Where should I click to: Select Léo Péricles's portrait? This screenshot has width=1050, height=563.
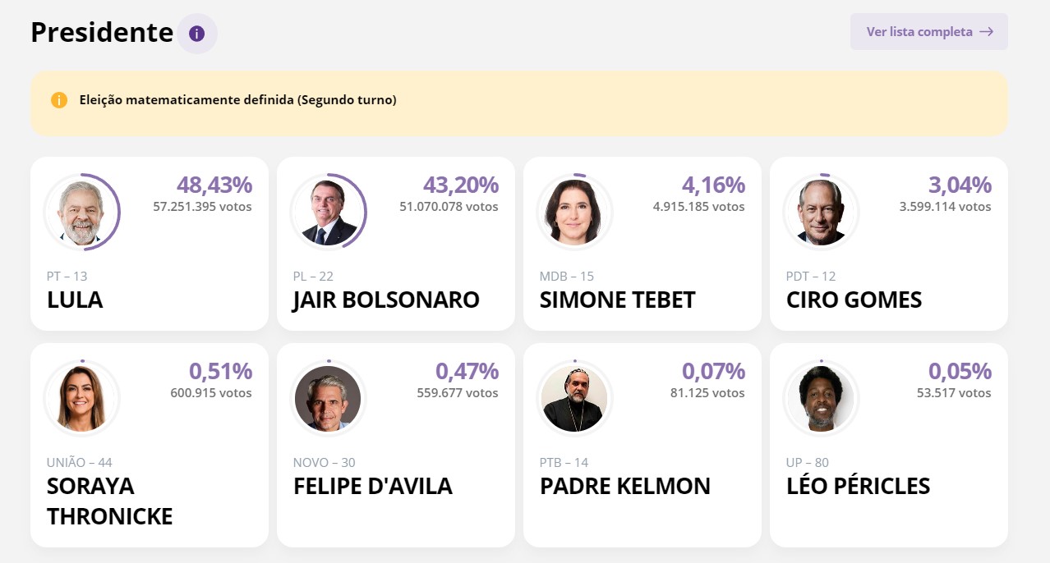click(821, 398)
